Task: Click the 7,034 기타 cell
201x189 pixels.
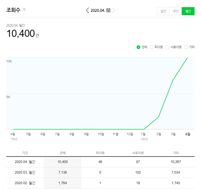Action: (176, 172)
